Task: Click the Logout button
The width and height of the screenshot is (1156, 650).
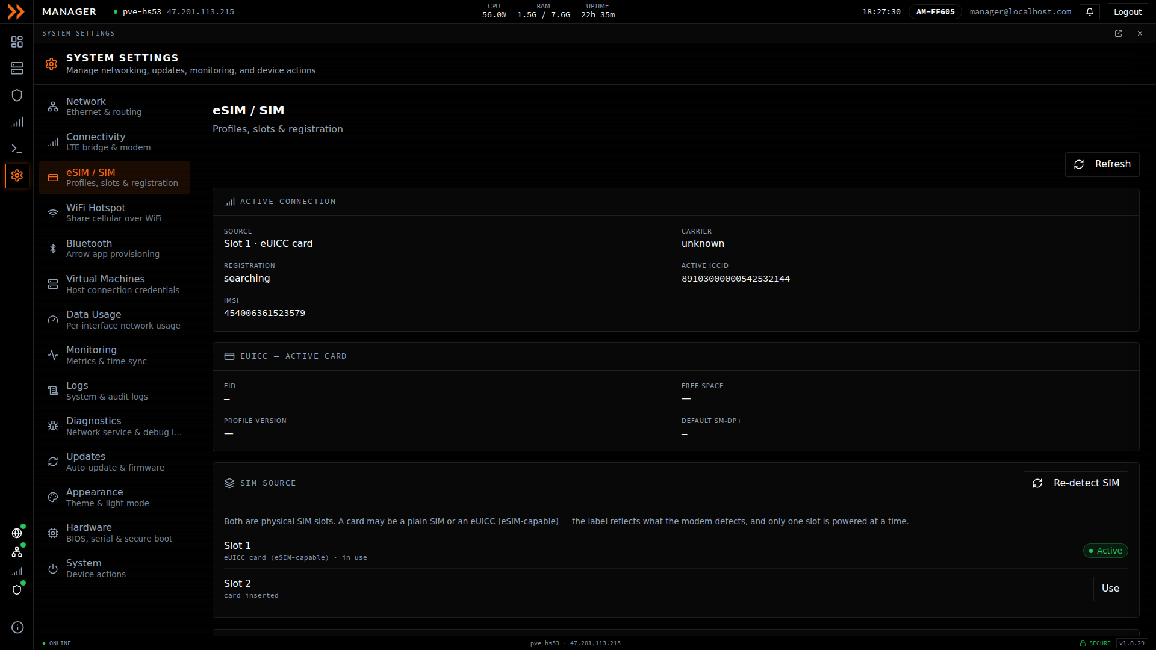Action: point(1128,12)
